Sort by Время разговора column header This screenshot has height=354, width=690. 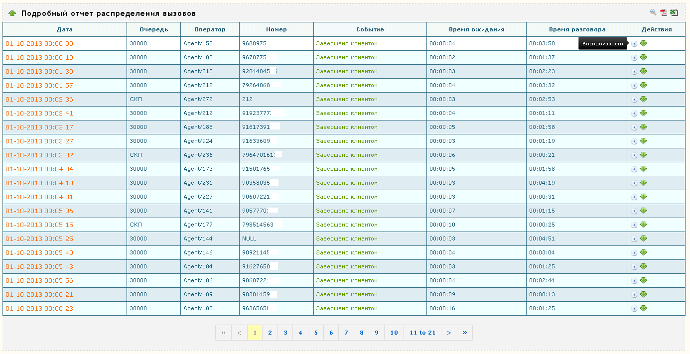pos(577,29)
